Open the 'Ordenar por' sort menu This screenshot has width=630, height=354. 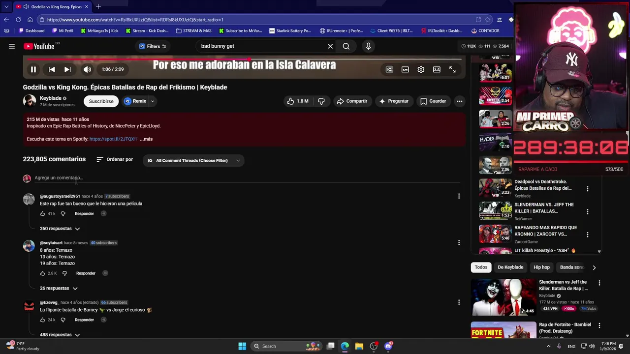[115, 160]
